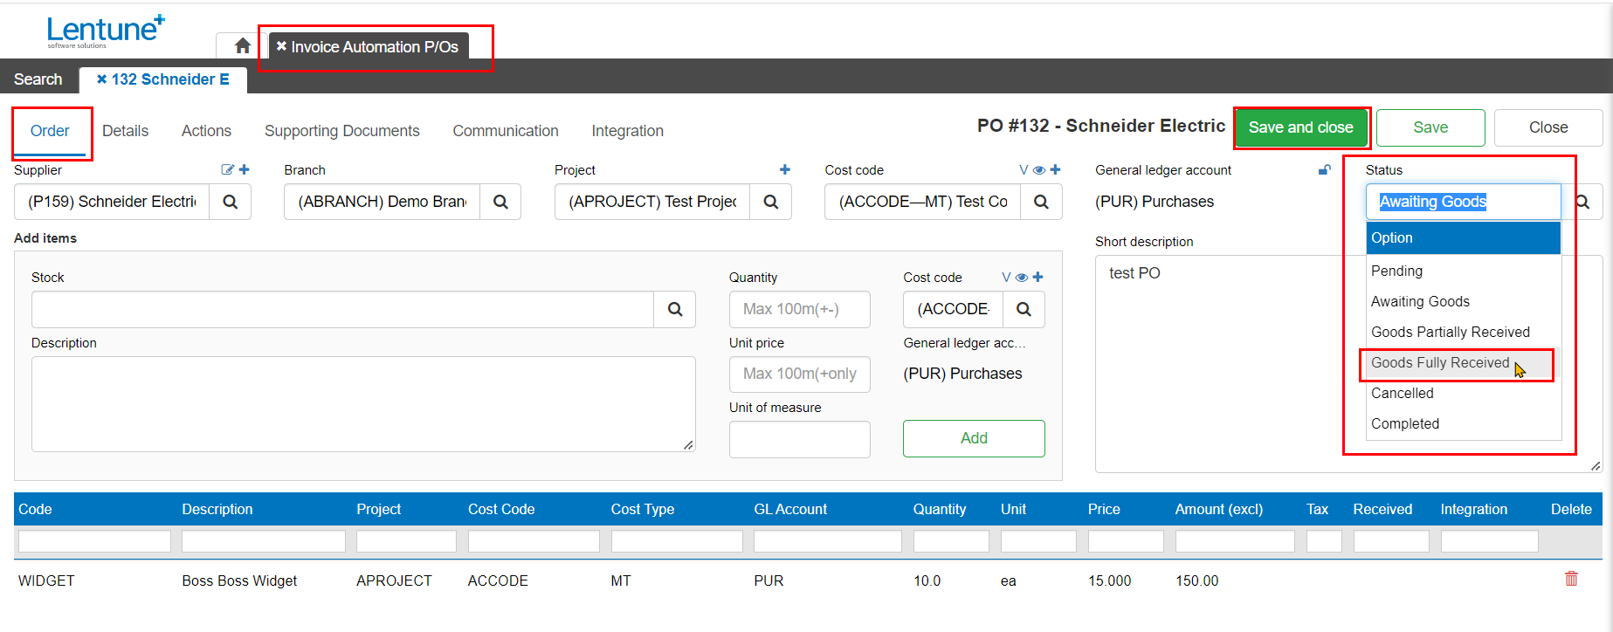The image size is (1613, 632).
Task: Open the Integration tab
Action: click(627, 131)
